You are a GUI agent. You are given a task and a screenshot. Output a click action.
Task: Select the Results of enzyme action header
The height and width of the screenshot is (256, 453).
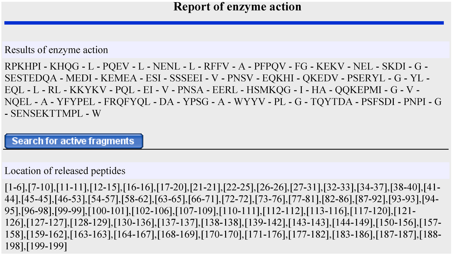click(x=56, y=50)
